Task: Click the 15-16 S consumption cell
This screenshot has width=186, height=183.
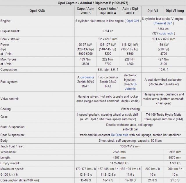Action: [x=85, y=180]
